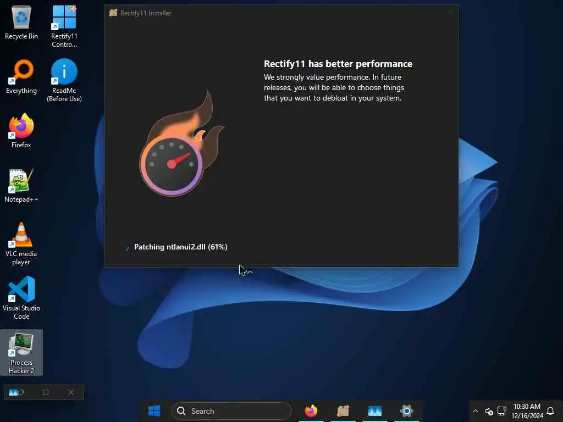Viewport: 563px width, 422px height.
Task: Open the blue picture app in taskbar
Action: click(375, 411)
